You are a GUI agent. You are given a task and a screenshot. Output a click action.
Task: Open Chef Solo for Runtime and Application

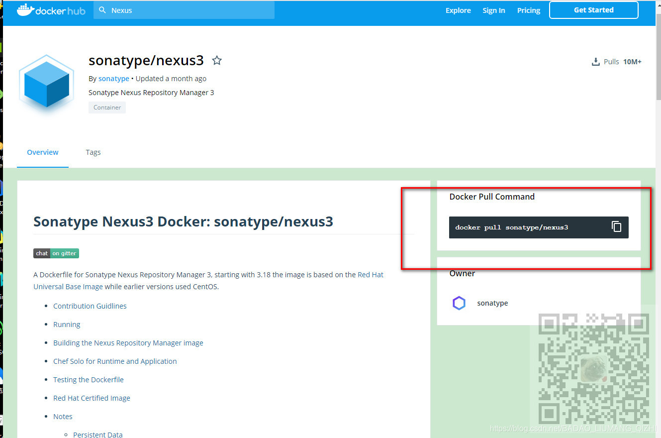(115, 361)
